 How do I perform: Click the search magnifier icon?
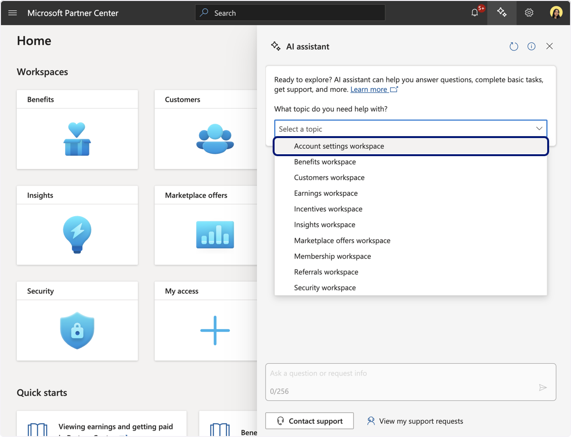pos(204,13)
